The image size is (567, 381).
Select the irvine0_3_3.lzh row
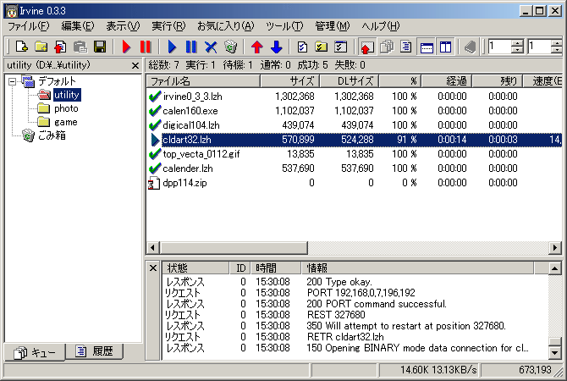[355, 97]
